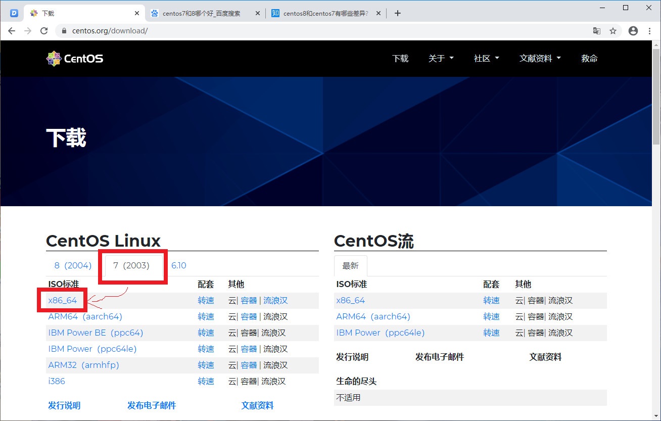Select the 最新 tab under CentOS流
Image resolution: width=661 pixels, height=421 pixels.
click(351, 266)
